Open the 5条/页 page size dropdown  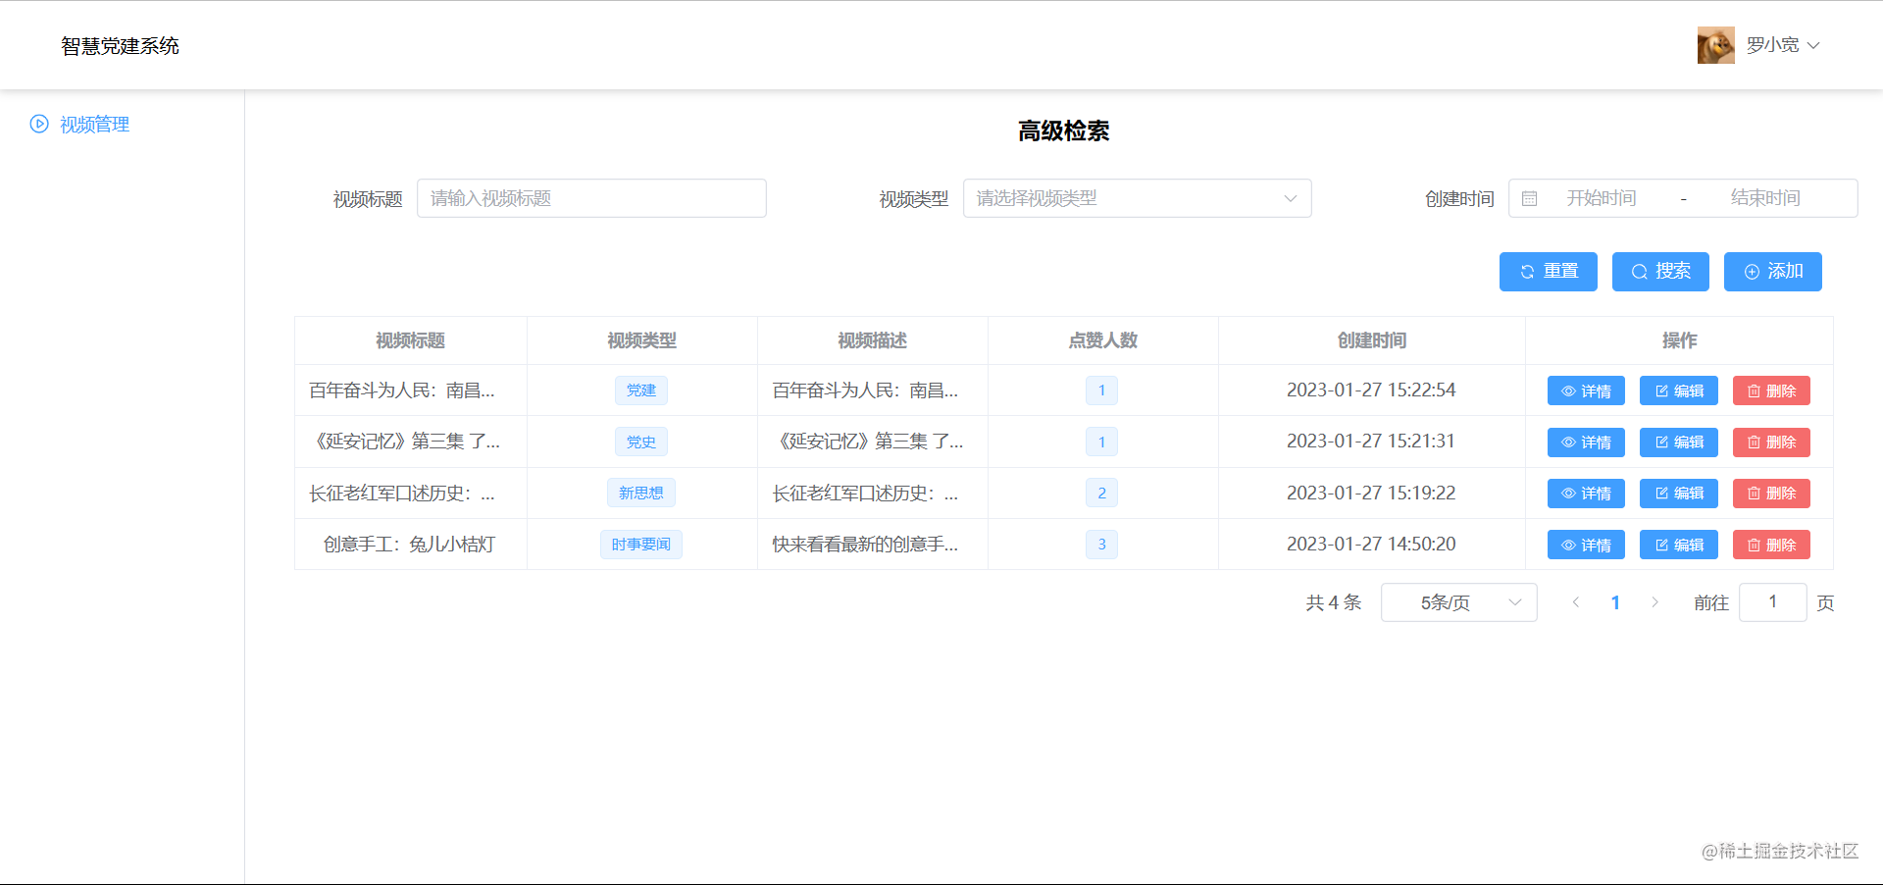click(x=1458, y=602)
